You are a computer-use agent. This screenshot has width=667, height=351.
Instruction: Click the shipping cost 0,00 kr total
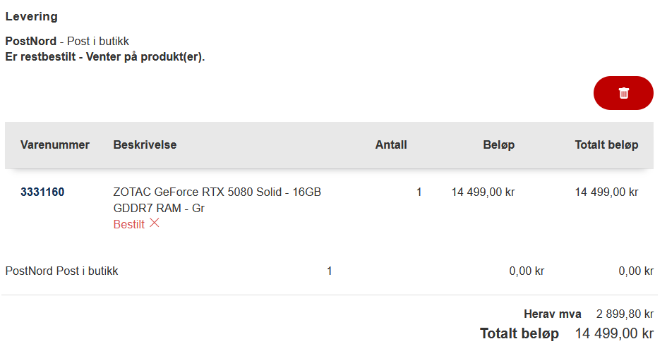point(636,271)
